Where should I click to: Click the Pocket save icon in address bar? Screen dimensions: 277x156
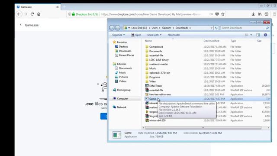(x=217, y=14)
